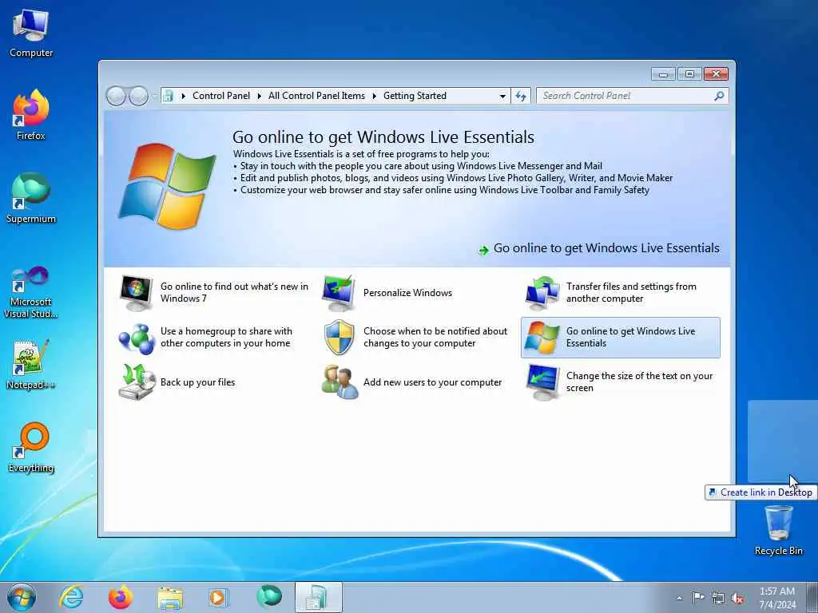Click the Action Center flag tray icon

698,597
